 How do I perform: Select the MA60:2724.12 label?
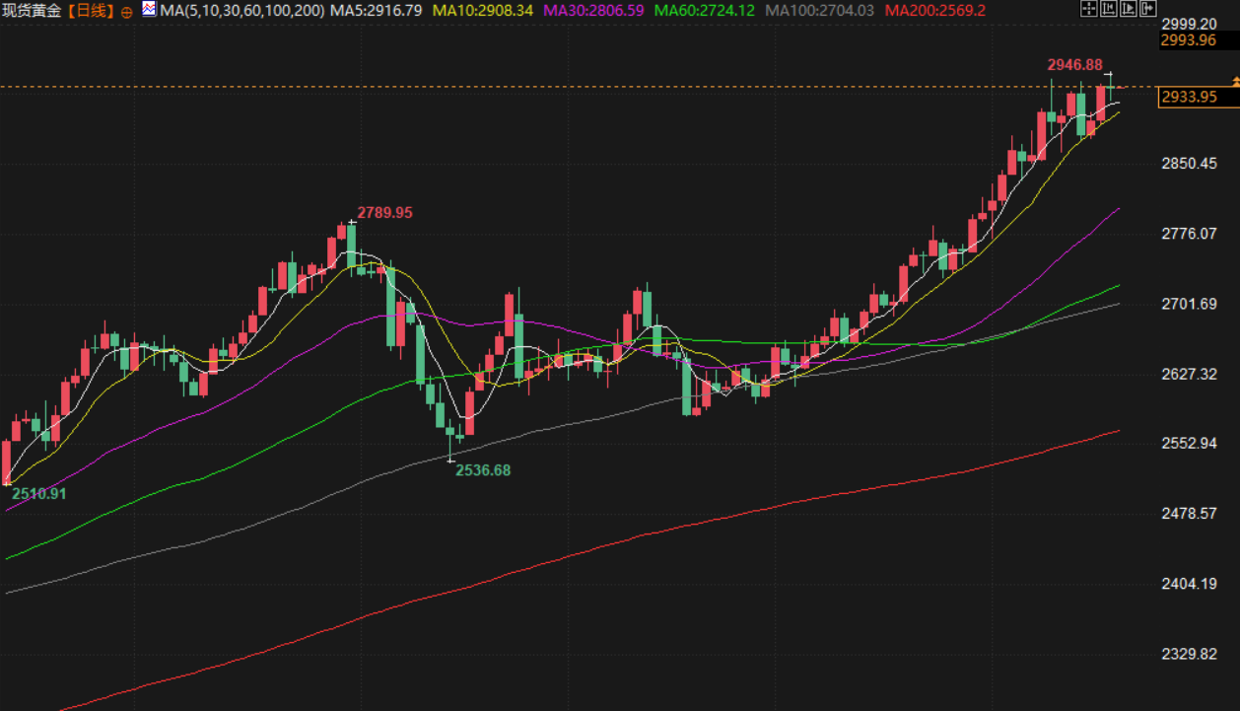point(705,11)
